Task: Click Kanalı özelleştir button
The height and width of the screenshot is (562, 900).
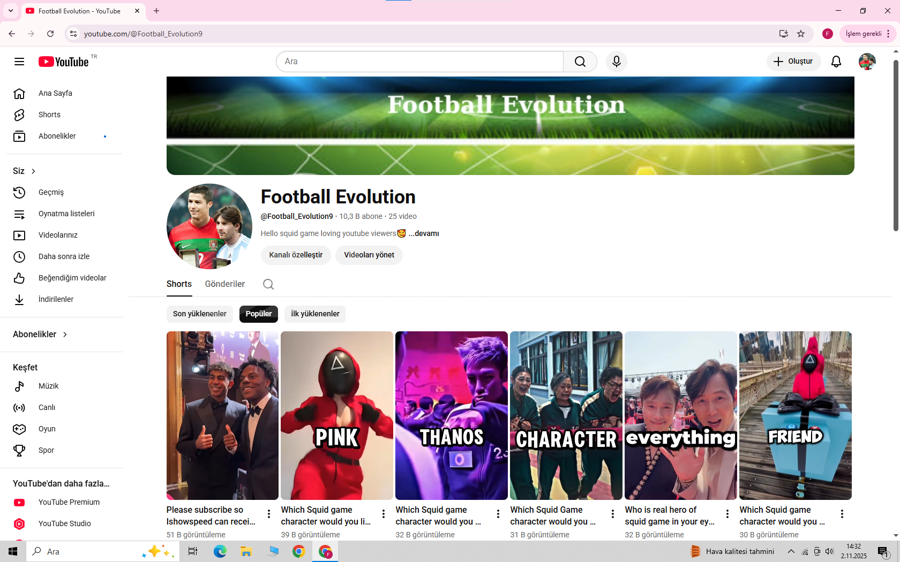Action: tap(296, 255)
